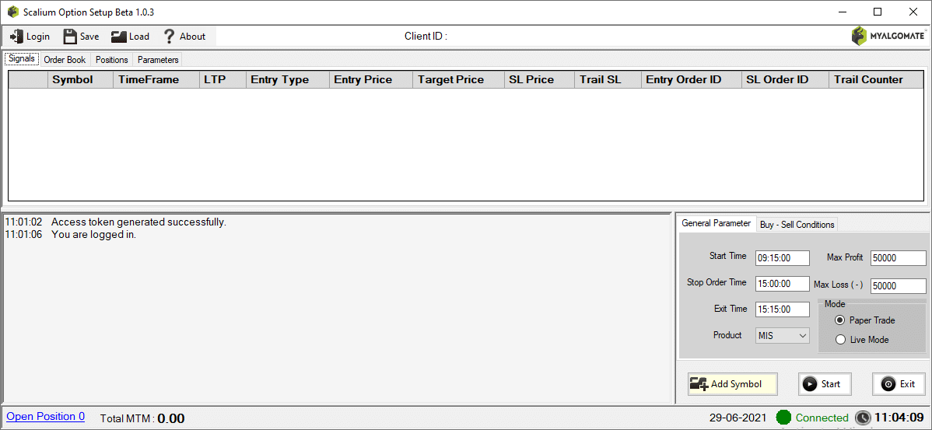The image size is (932, 430).
Task: Expand the Product MIS dropdown
Action: pyautogui.click(x=782, y=336)
